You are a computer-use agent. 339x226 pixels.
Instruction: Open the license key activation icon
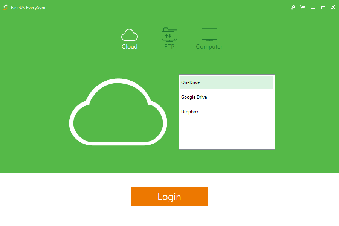(x=293, y=8)
